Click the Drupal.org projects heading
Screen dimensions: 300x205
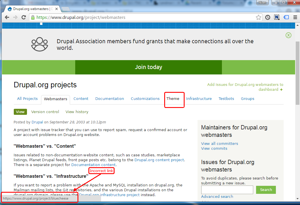[x=45, y=85]
